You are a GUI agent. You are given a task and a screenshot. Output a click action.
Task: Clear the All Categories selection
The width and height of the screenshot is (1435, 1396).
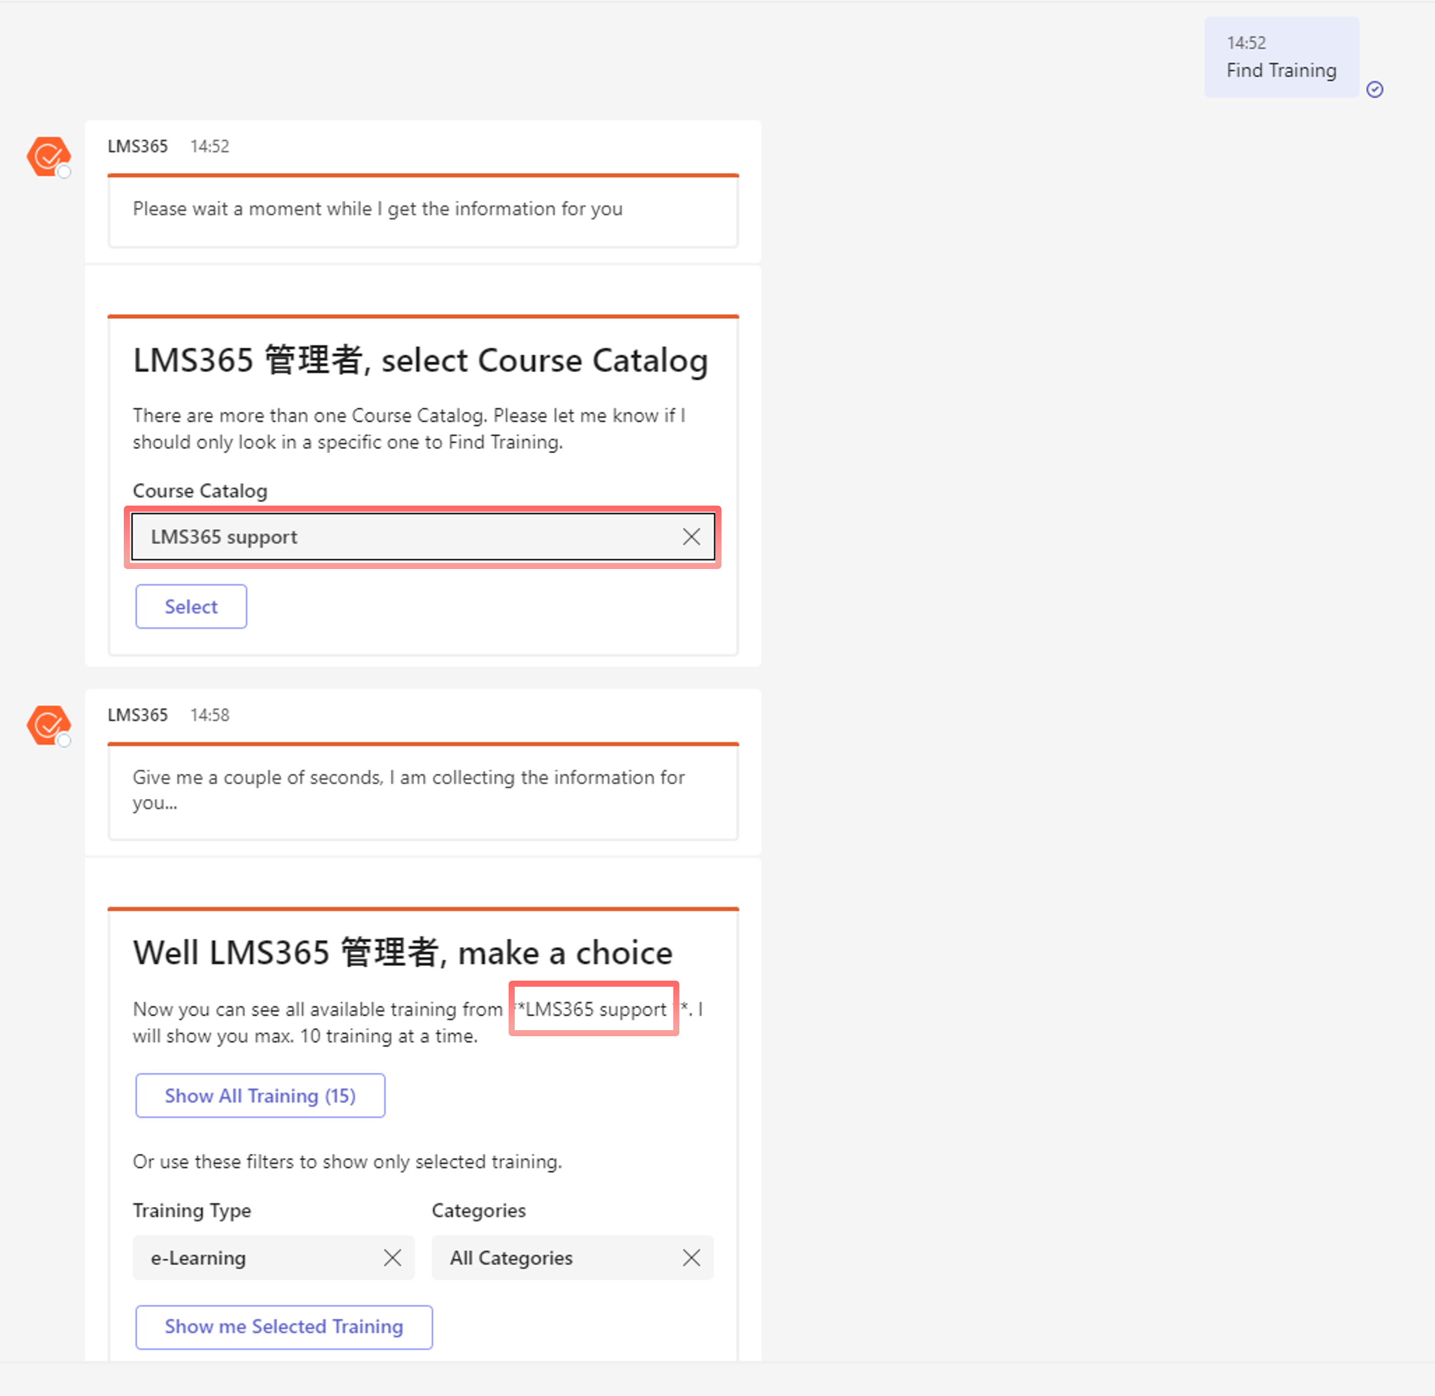pos(691,1258)
